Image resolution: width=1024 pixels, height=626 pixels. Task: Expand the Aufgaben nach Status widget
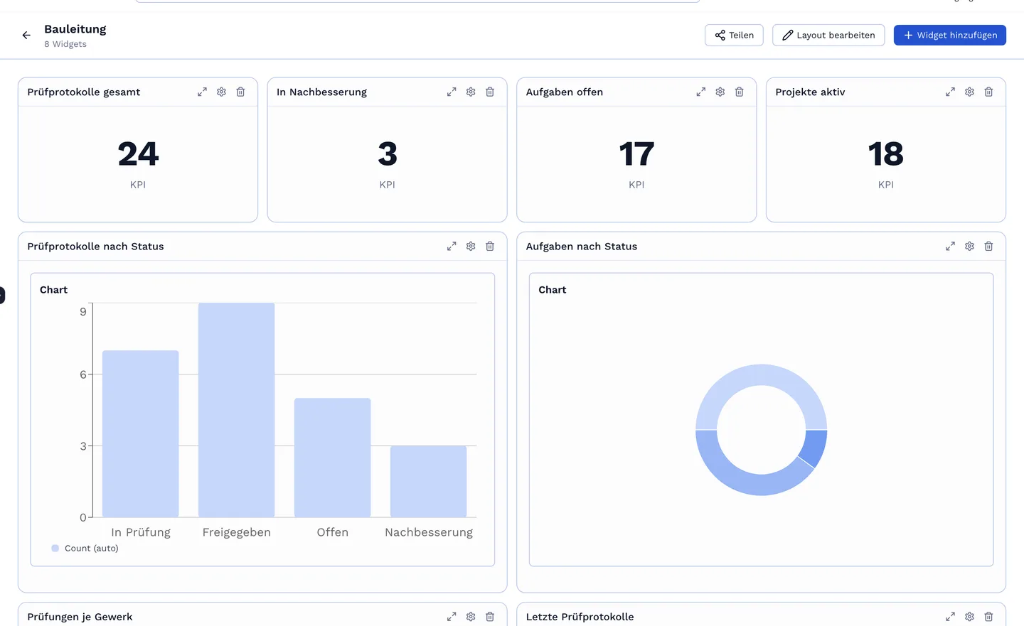[950, 246]
